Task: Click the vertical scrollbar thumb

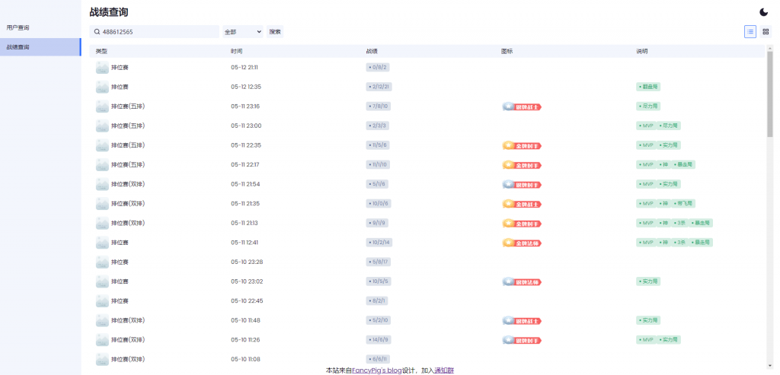Action: point(770,94)
